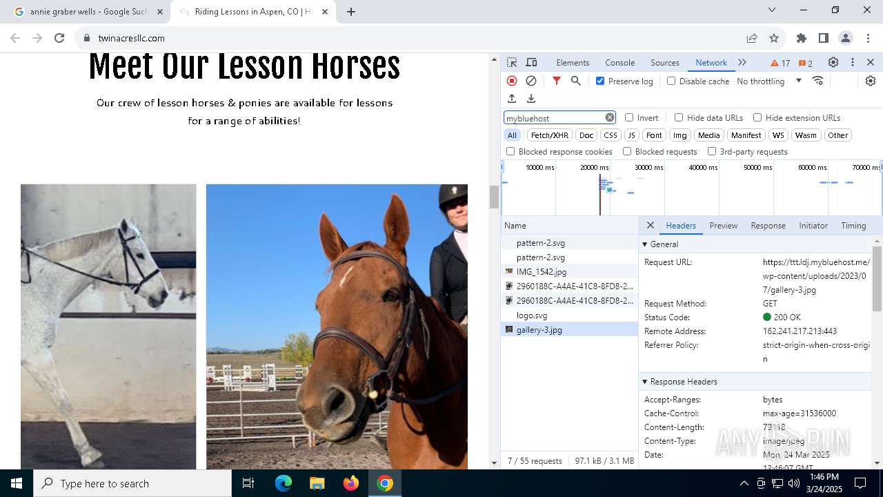883x497 pixels.
Task: Enable Hide extension URLs
Action: click(x=757, y=117)
